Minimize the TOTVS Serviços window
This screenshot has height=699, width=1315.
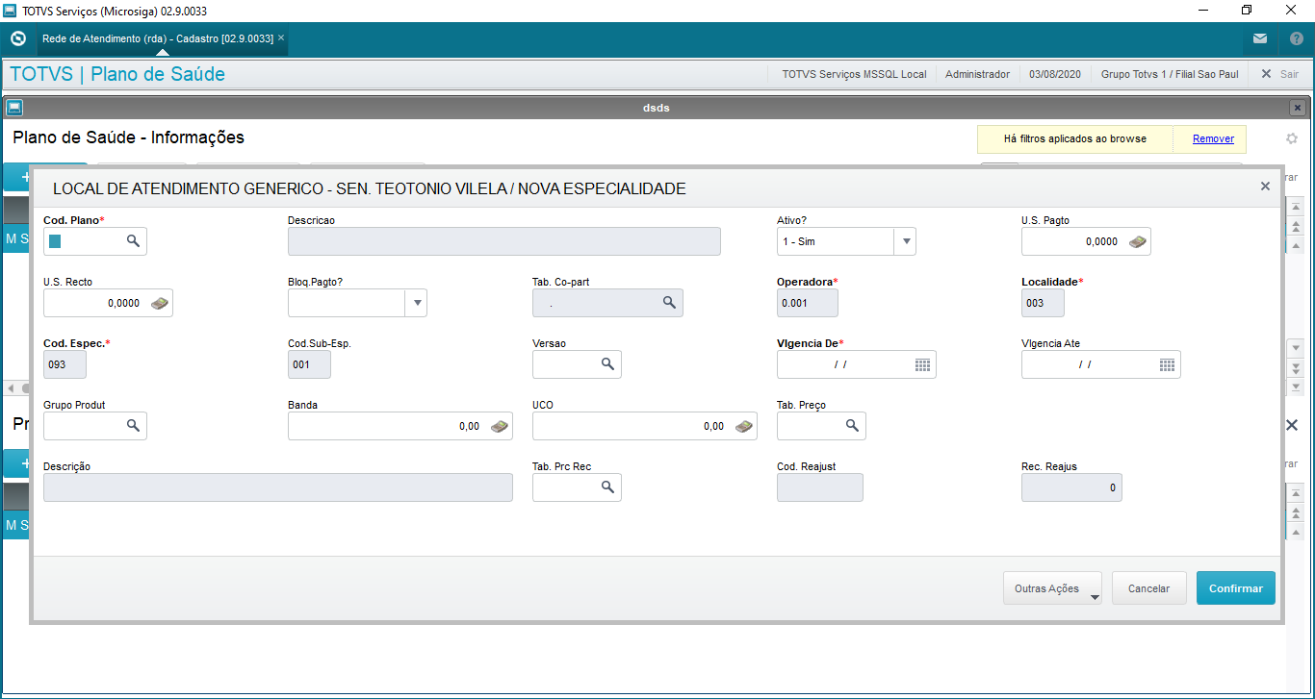(1202, 11)
